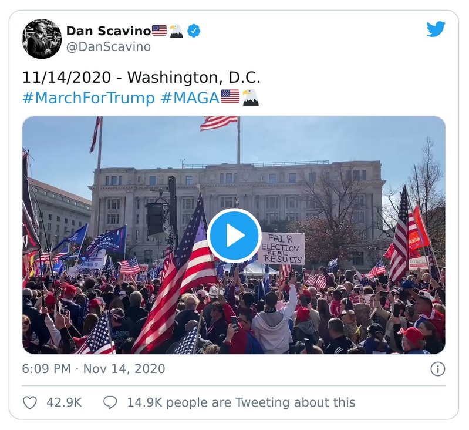This screenshot has width=469, height=430.
Task: Click Dan Scavino's profile avatar
Action: (x=42, y=39)
